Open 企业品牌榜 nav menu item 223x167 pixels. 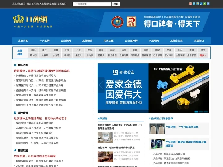click(131, 41)
